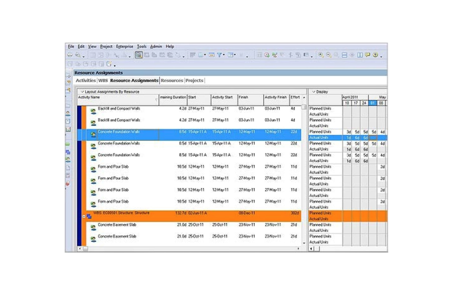Click the Level Resources icon
This screenshot has height=295, width=453.
(x=275, y=55)
